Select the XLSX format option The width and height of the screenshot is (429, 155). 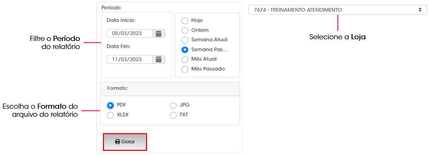pyautogui.click(x=111, y=115)
